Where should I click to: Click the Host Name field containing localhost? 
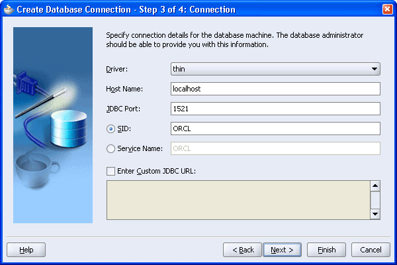[x=275, y=89]
